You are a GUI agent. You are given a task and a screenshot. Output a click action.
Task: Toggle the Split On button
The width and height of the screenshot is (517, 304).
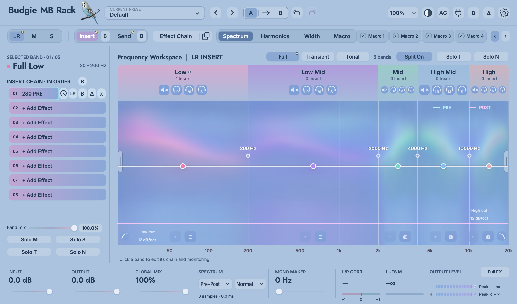click(x=414, y=57)
